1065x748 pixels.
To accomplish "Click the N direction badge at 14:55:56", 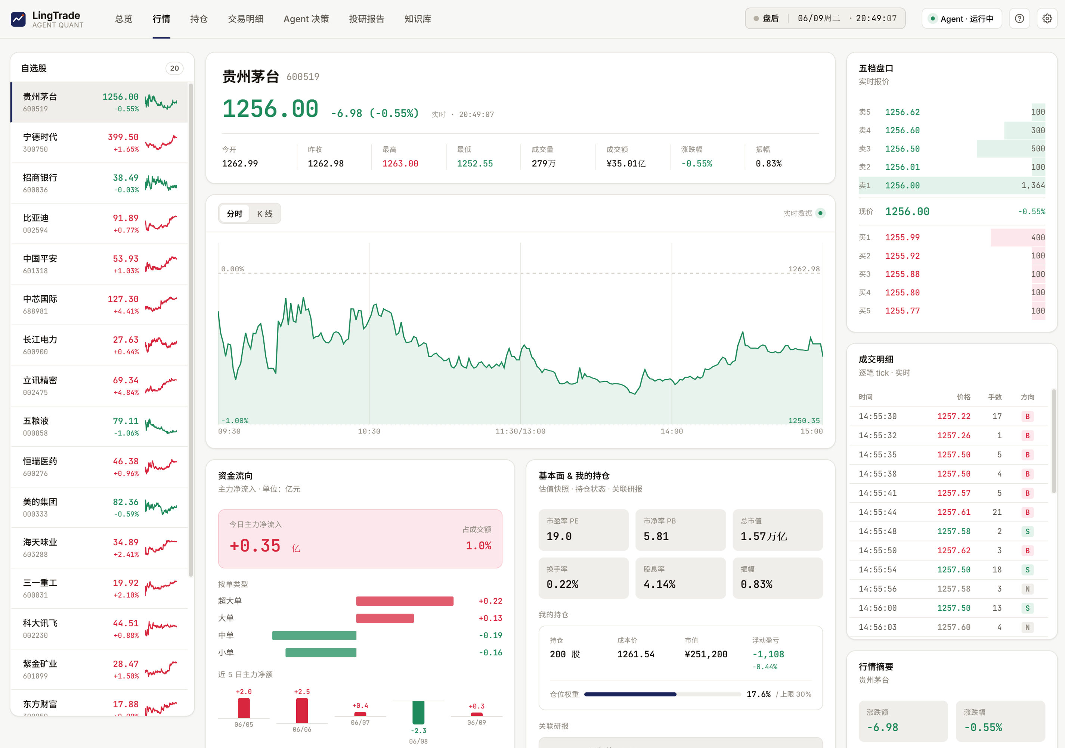I will (x=1027, y=589).
